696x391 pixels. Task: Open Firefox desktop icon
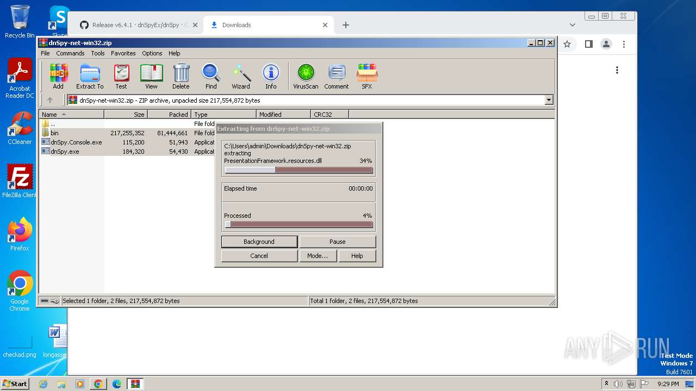[x=20, y=235]
